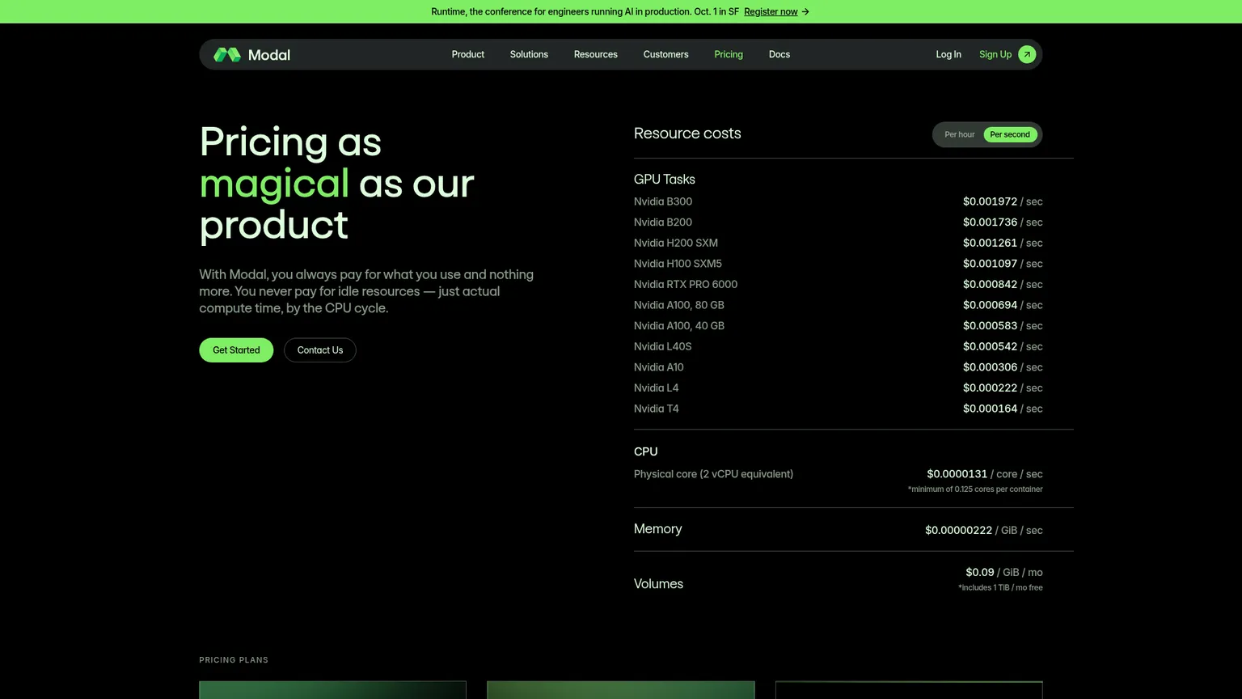Viewport: 1242px width, 699px height.
Task: Click the Modal wordmark text
Action: (269, 55)
